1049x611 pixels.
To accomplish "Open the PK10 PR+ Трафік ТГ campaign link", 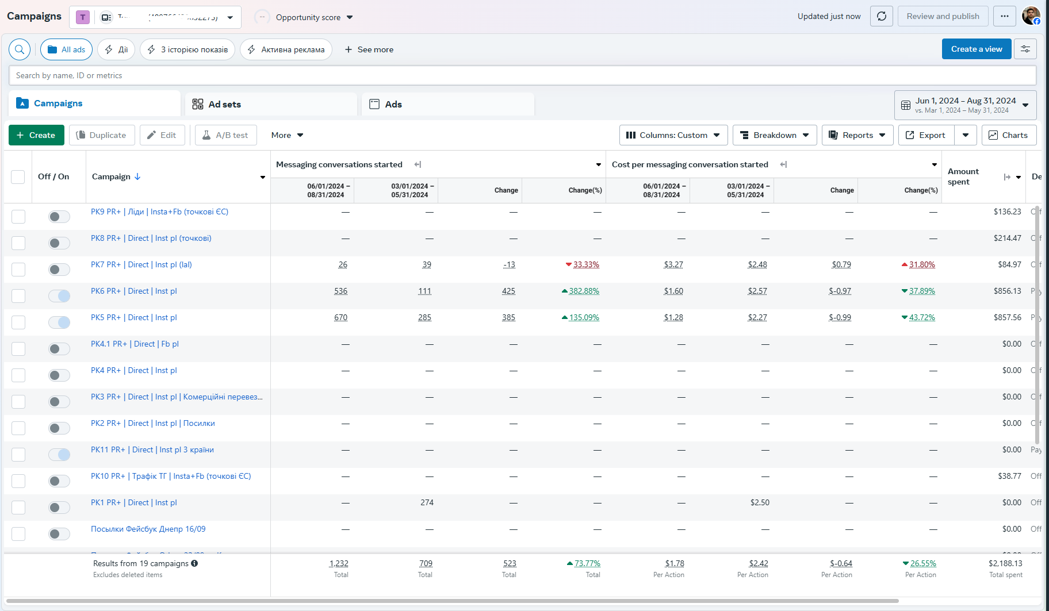I will click(171, 476).
